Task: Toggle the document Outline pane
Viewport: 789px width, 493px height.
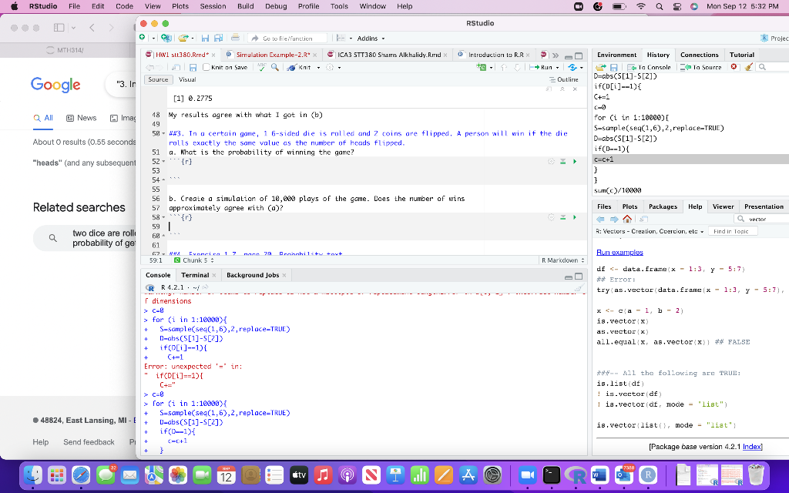Action: pos(563,79)
